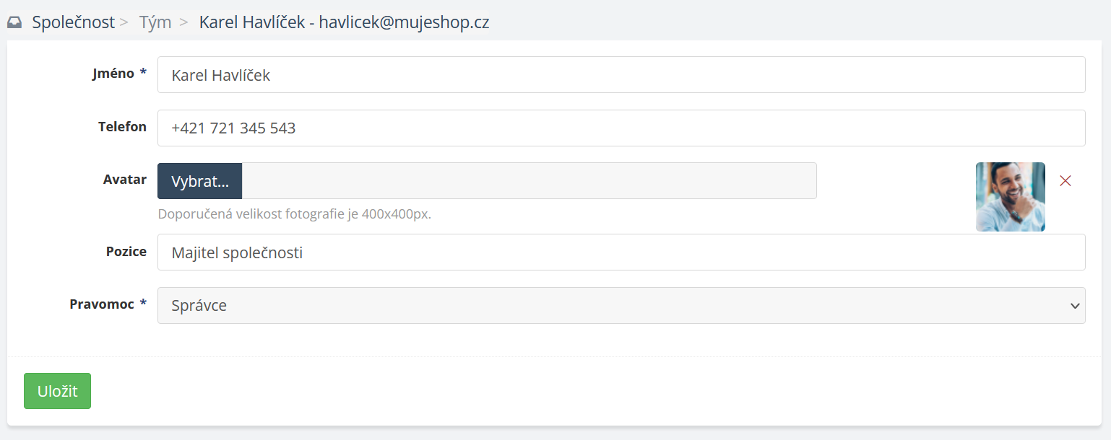Viewport: 1111px width, 440px height.
Task: Click the avatar photo thumbnail
Action: [x=1010, y=197]
